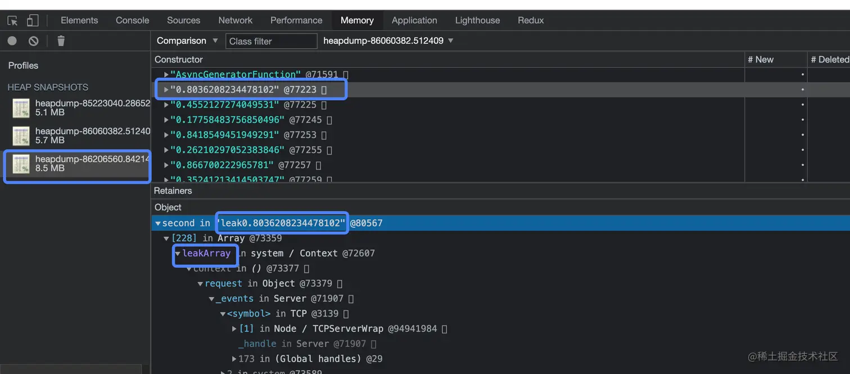Image resolution: width=850 pixels, height=374 pixels.
Task: Open the Comparison view dropdown
Action: (x=187, y=41)
